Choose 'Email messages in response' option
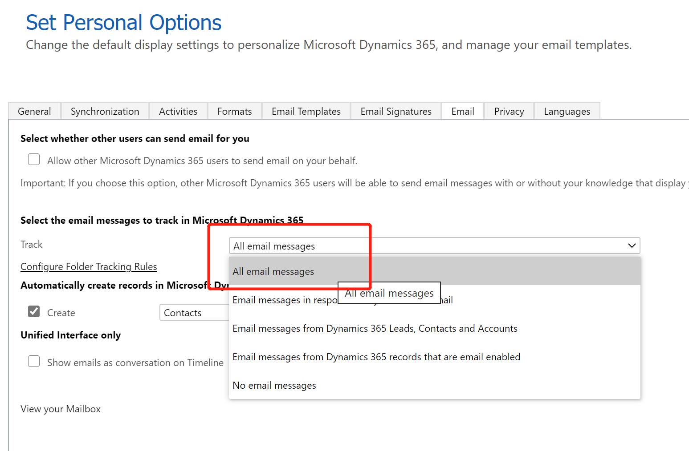Screen dimensions: 689x451 (435, 300)
